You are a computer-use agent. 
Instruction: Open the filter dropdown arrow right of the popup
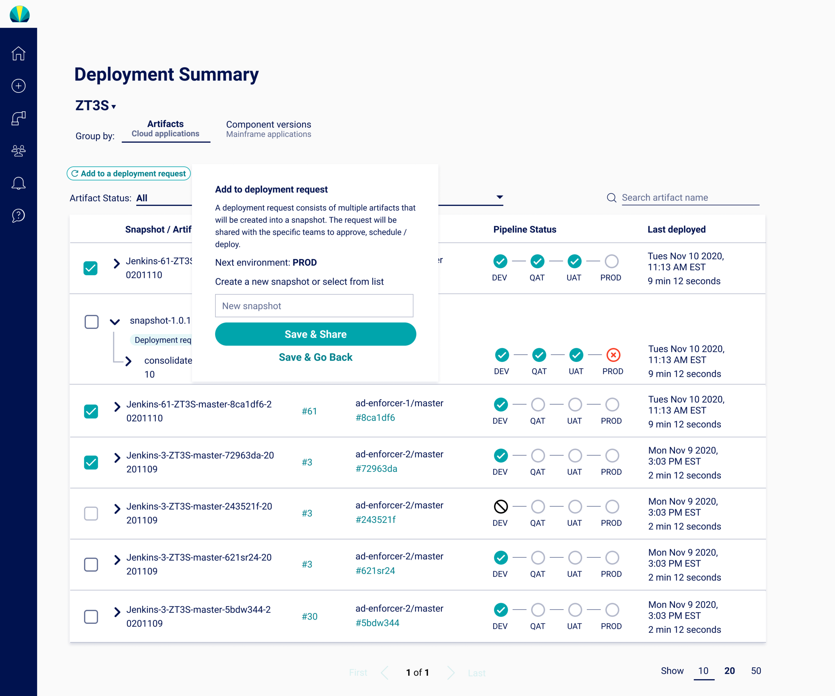coord(500,197)
